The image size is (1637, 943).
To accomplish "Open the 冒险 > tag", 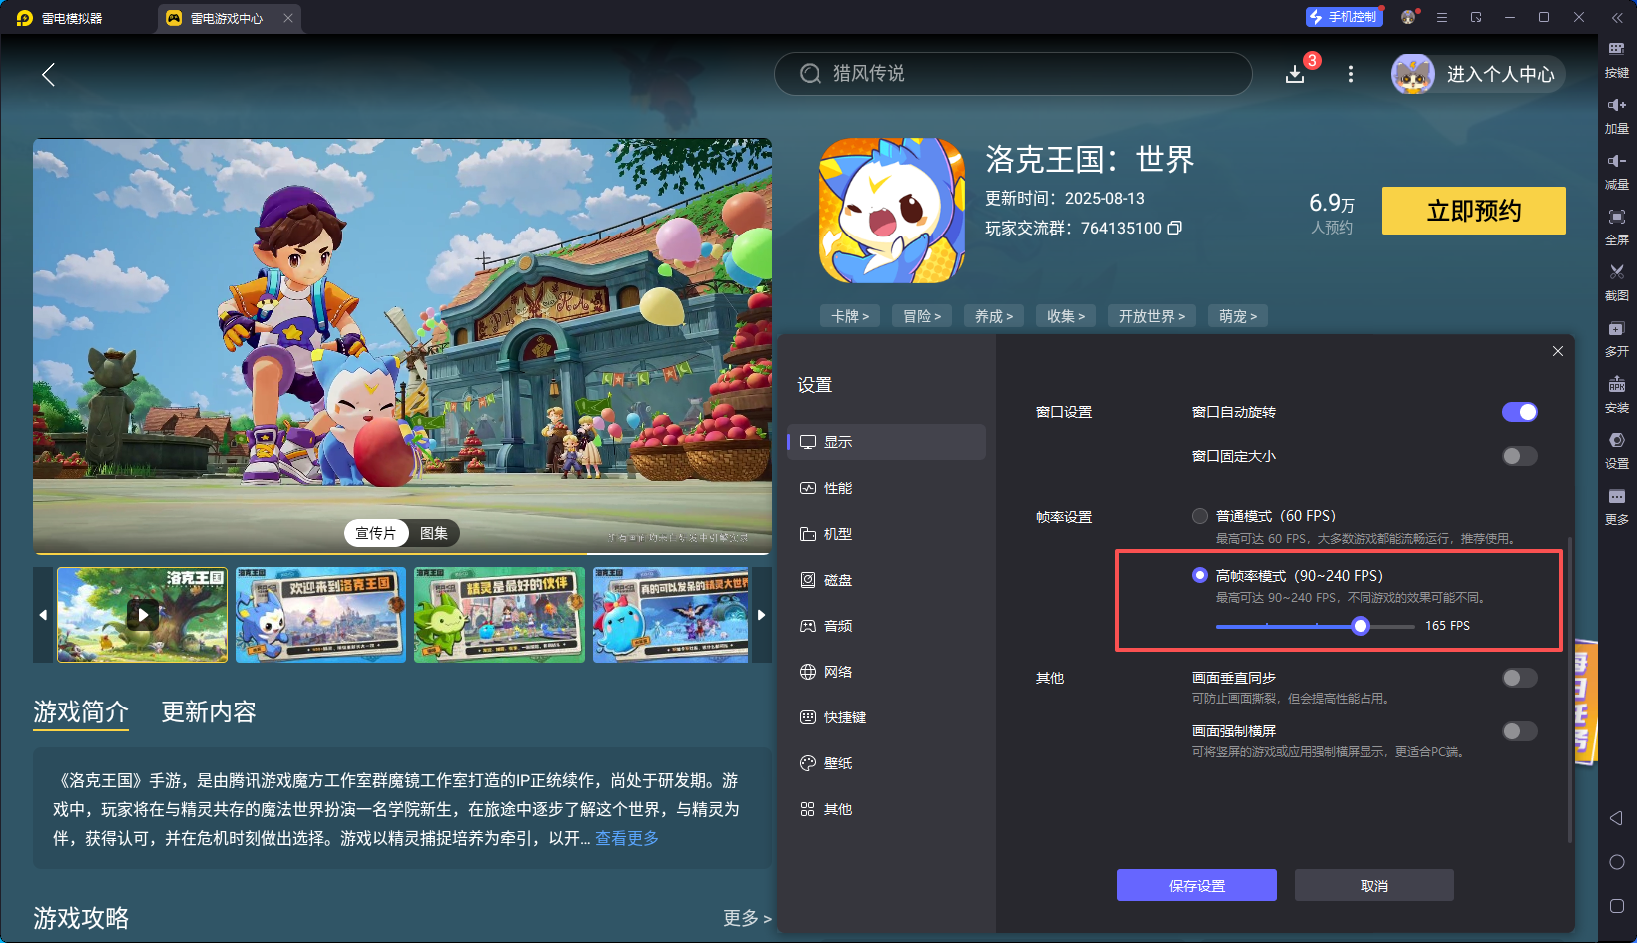I will coord(922,316).
